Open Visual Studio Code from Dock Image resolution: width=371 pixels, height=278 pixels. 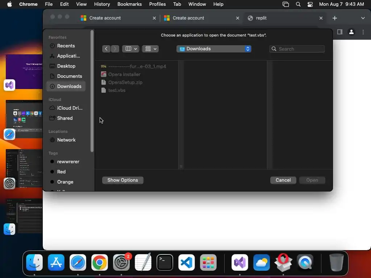click(x=187, y=262)
